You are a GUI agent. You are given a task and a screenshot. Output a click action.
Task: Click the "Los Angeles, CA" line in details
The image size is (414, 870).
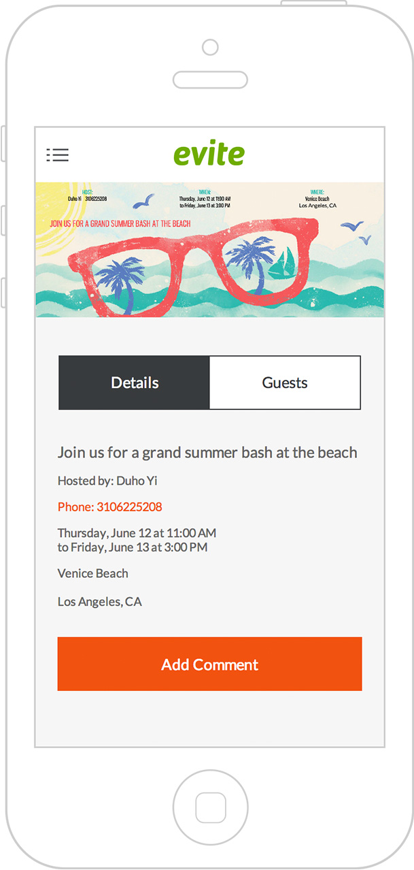tap(100, 602)
